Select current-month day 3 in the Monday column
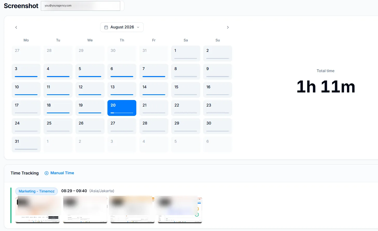Screen dimensions: 378x231 click(26, 72)
